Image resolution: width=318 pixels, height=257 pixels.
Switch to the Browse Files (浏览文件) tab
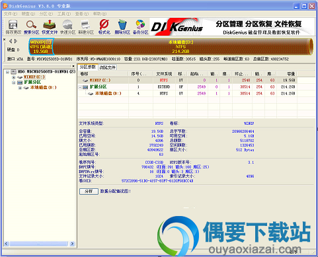(107, 67)
